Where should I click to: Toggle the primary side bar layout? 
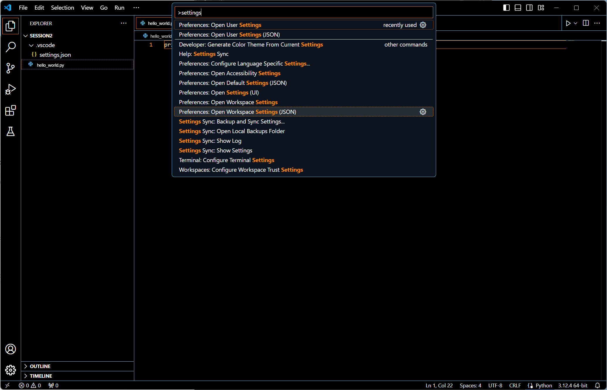506,8
